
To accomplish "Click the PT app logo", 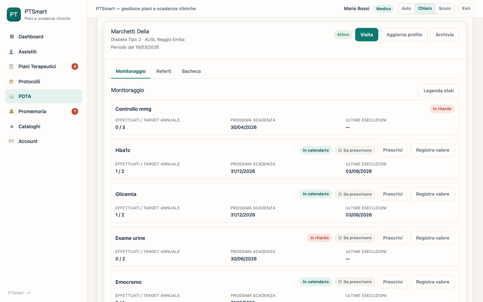I will click(x=14, y=14).
